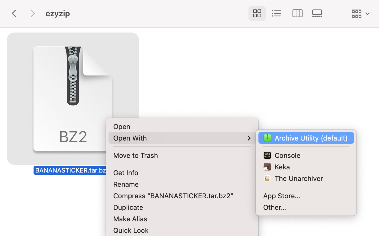
Task: Open App Store... from the submenu
Action: coord(281,196)
